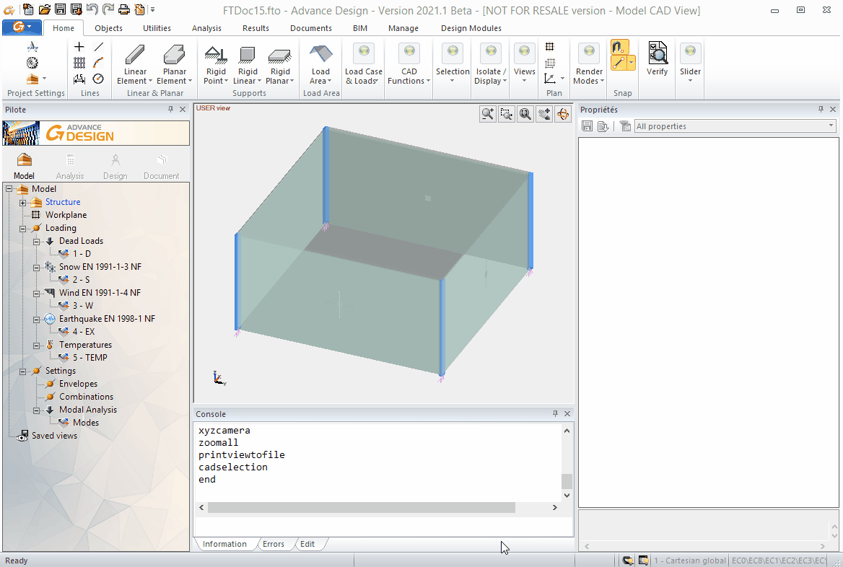
Task: Toggle pin on the Pilote panel
Action: click(171, 110)
